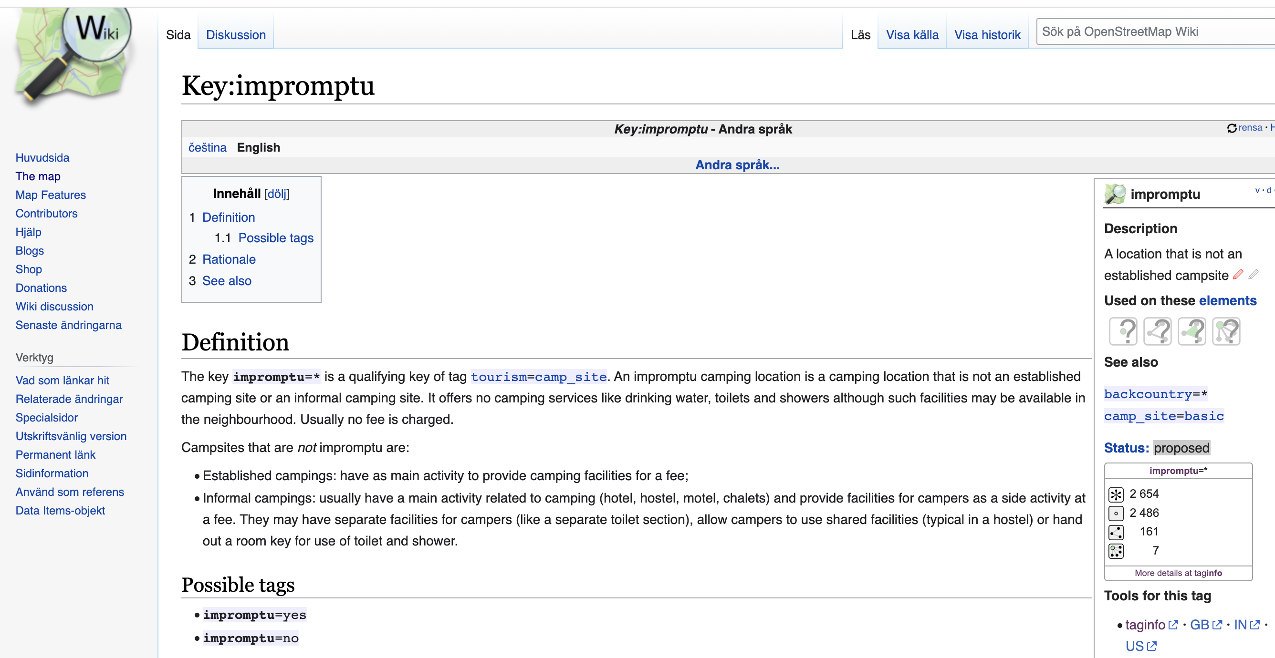The width and height of the screenshot is (1275, 658).
Task: Click the relation element usage icon
Action: (1226, 331)
